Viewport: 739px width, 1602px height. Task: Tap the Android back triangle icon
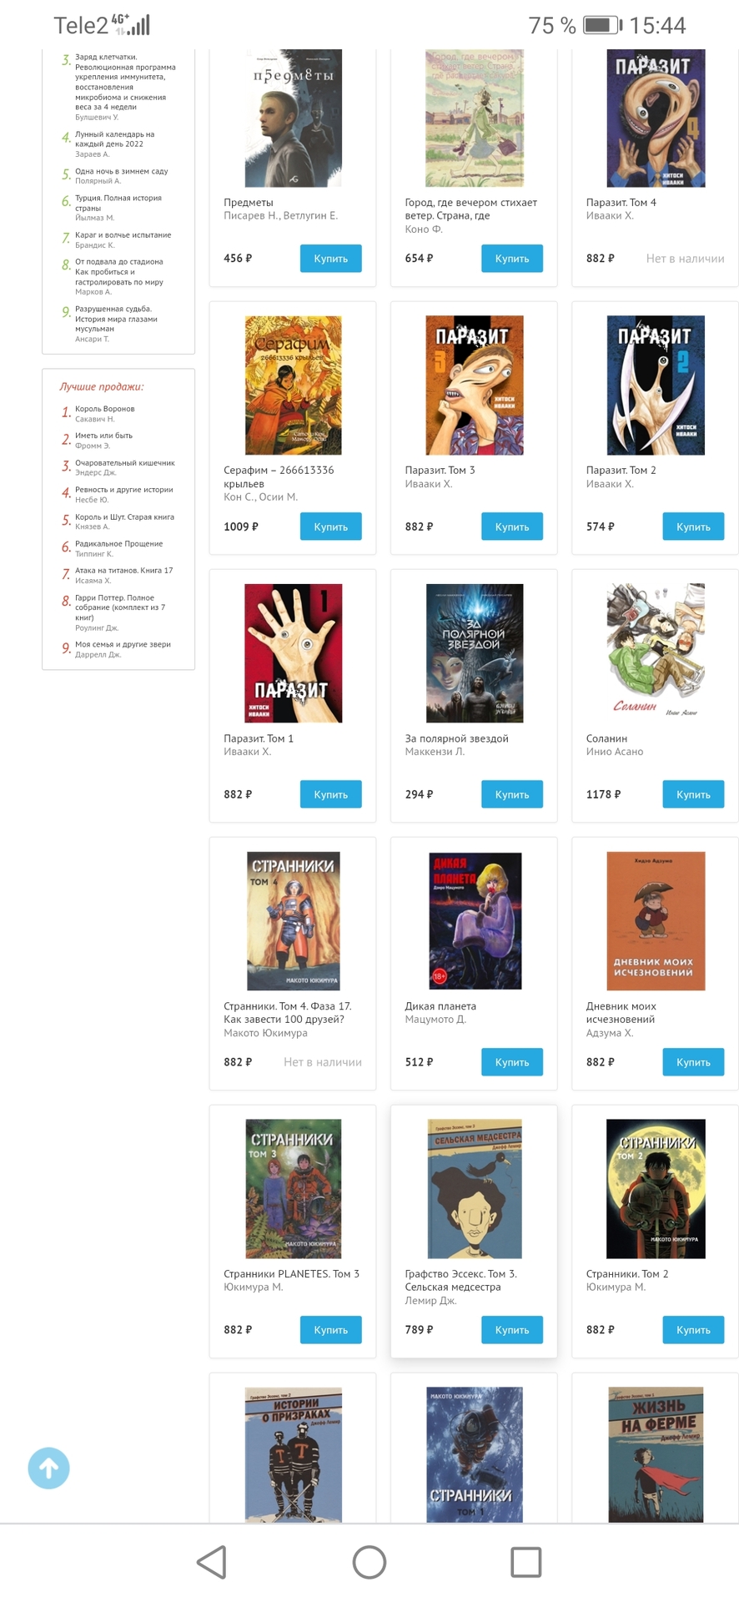point(212,1562)
